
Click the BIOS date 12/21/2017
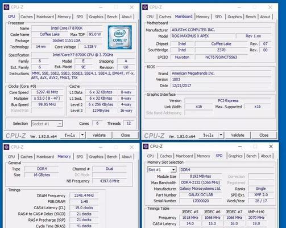click(x=221, y=85)
